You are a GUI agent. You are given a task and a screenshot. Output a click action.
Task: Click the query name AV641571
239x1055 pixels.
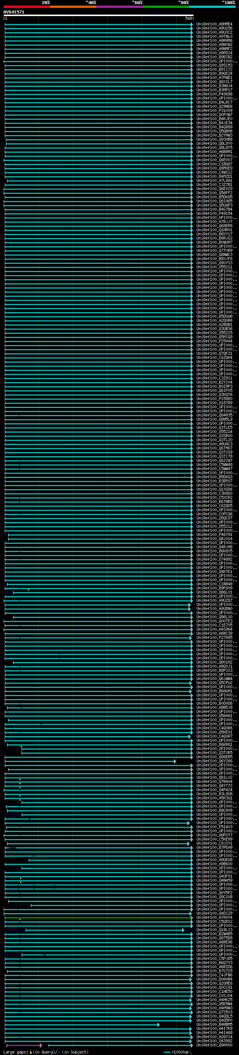(14, 12)
